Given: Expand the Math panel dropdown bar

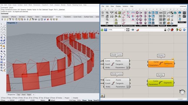Looking at the screenshot, I should [x=141, y=26].
